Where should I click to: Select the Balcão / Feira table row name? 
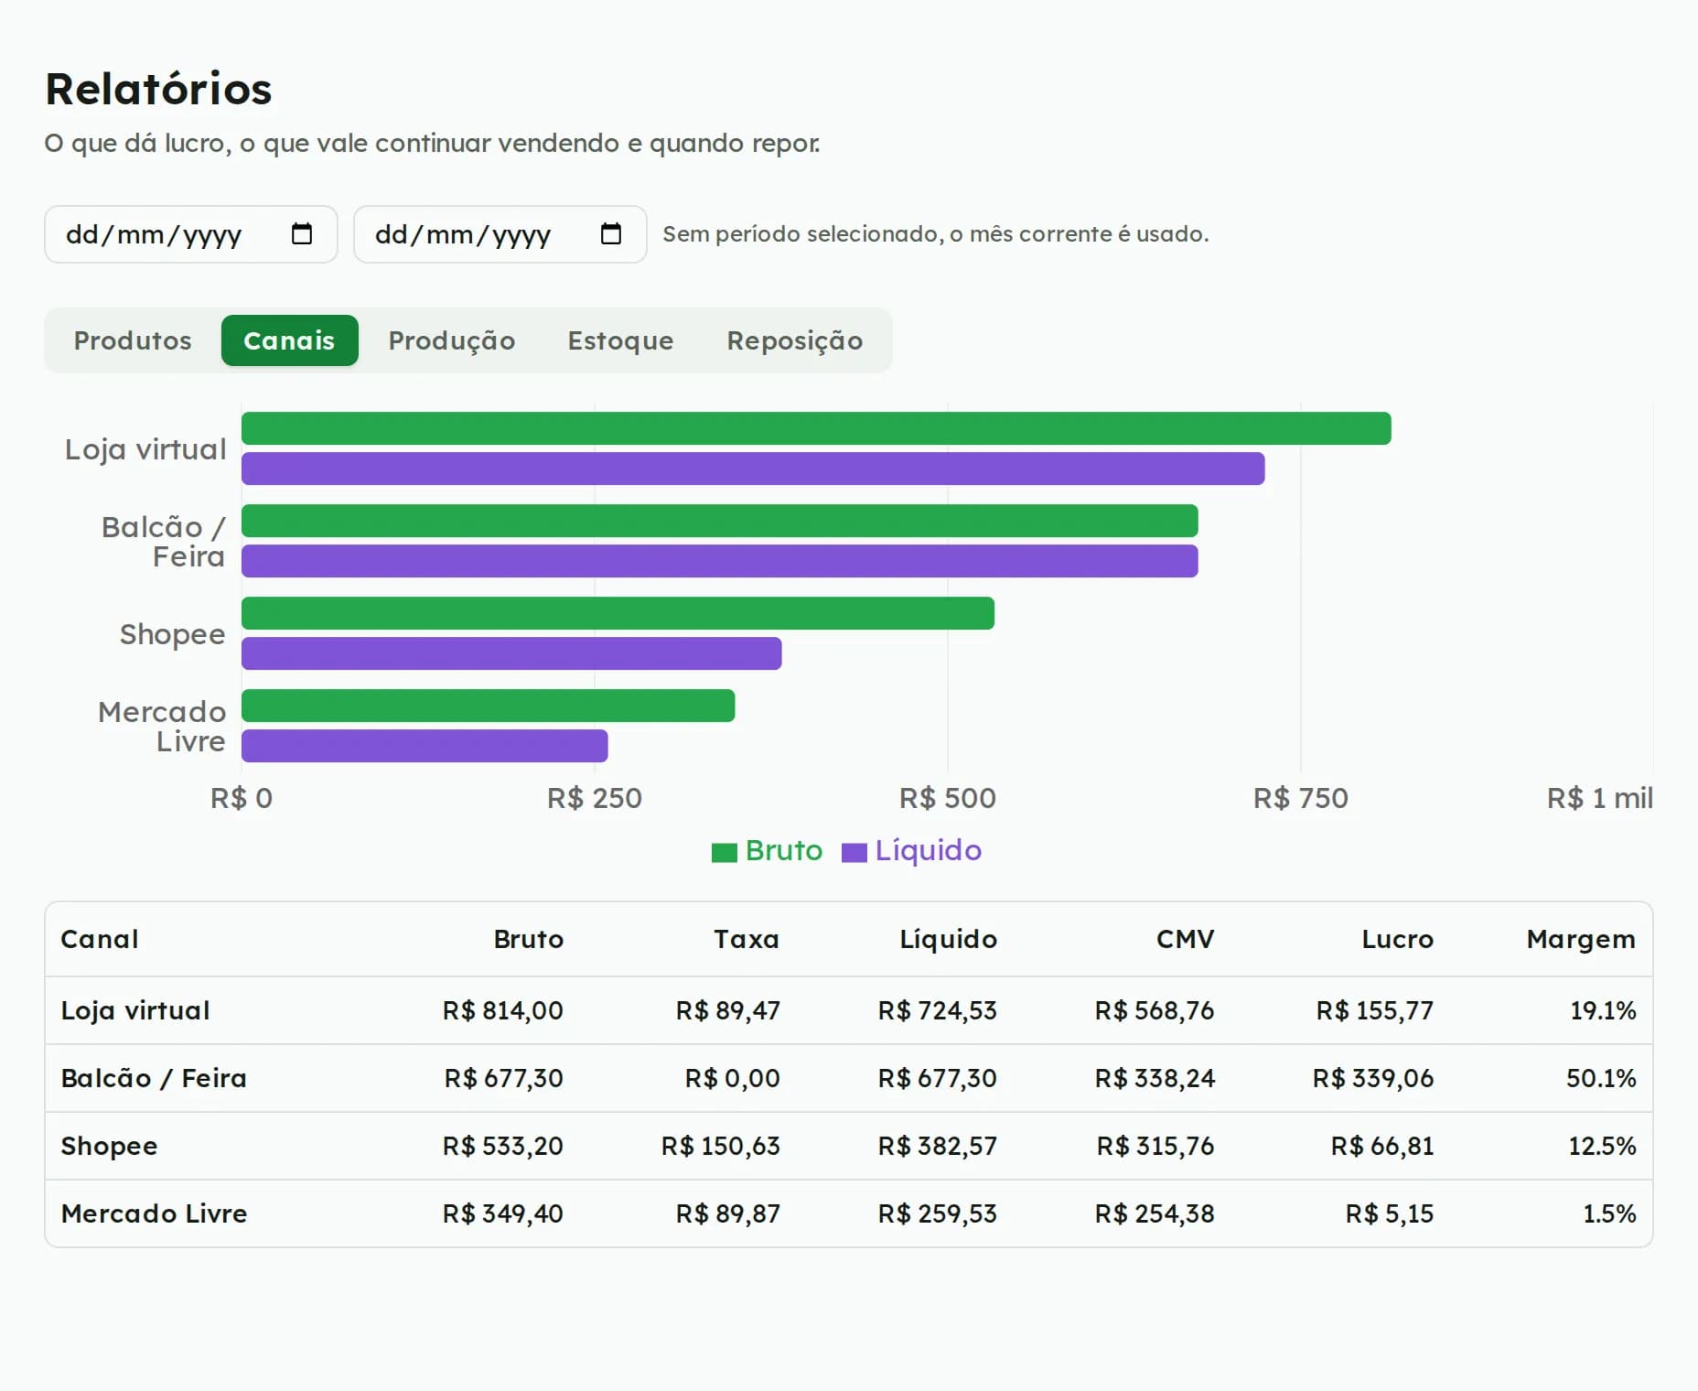pos(154,1078)
